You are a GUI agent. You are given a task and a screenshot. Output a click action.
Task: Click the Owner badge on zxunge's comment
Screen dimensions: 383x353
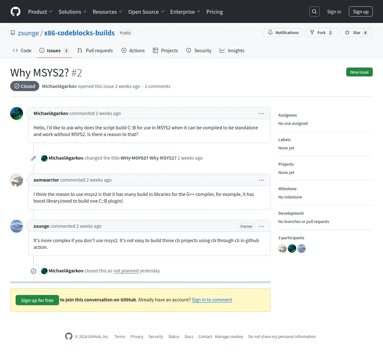tap(246, 226)
